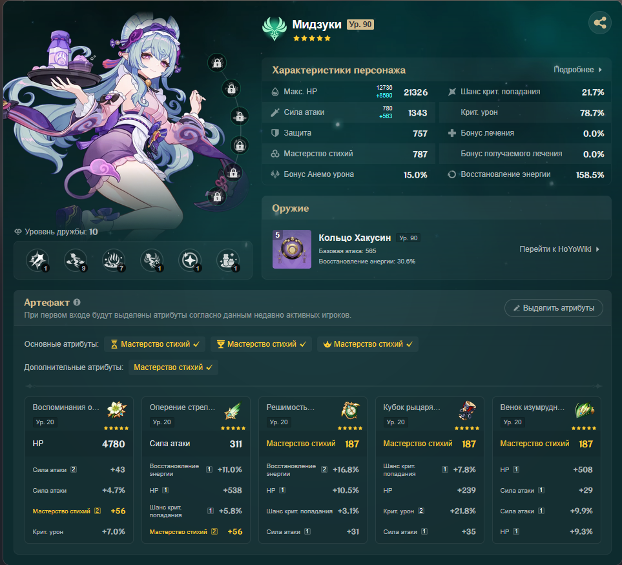Click the Бонус лечения plus icon
The height and width of the screenshot is (565, 622).
tap(452, 133)
